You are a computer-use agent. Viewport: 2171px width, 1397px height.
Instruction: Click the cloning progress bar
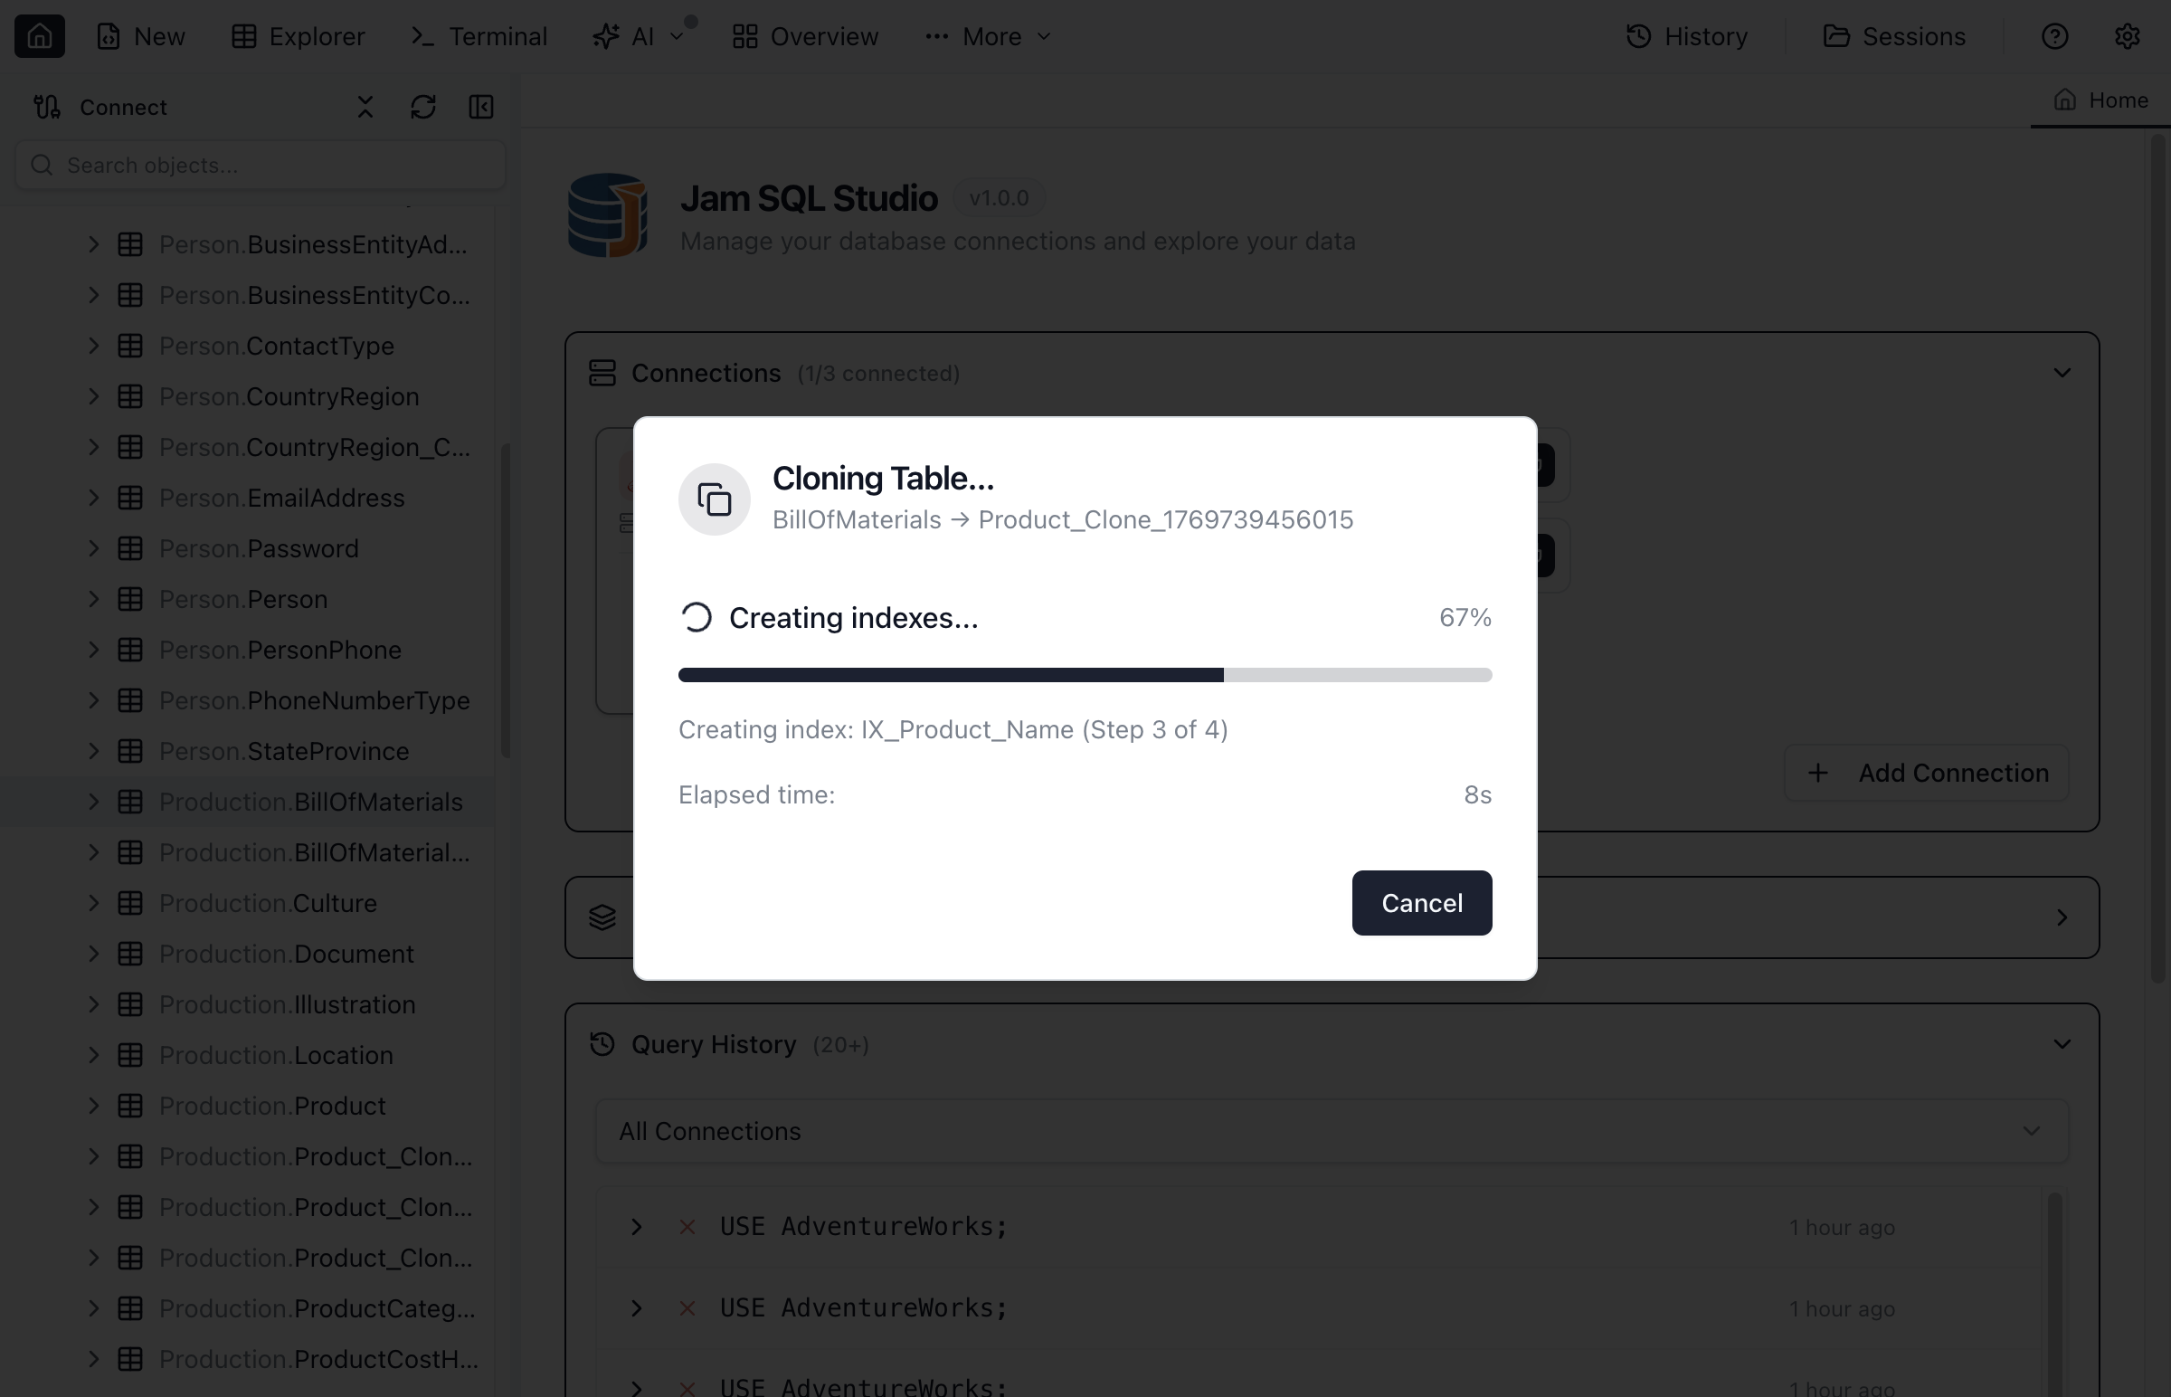tap(1085, 675)
